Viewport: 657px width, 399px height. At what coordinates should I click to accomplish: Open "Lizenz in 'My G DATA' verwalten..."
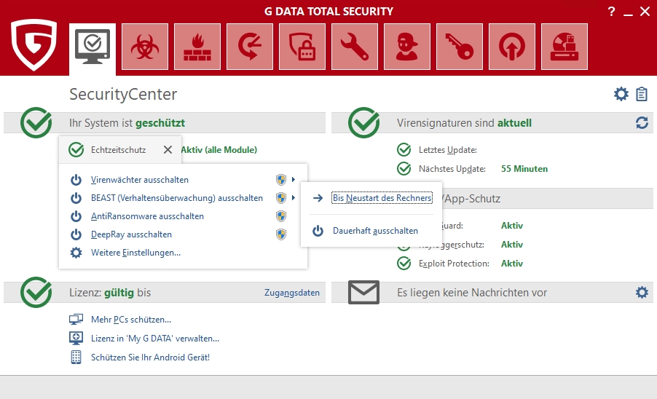coord(155,339)
